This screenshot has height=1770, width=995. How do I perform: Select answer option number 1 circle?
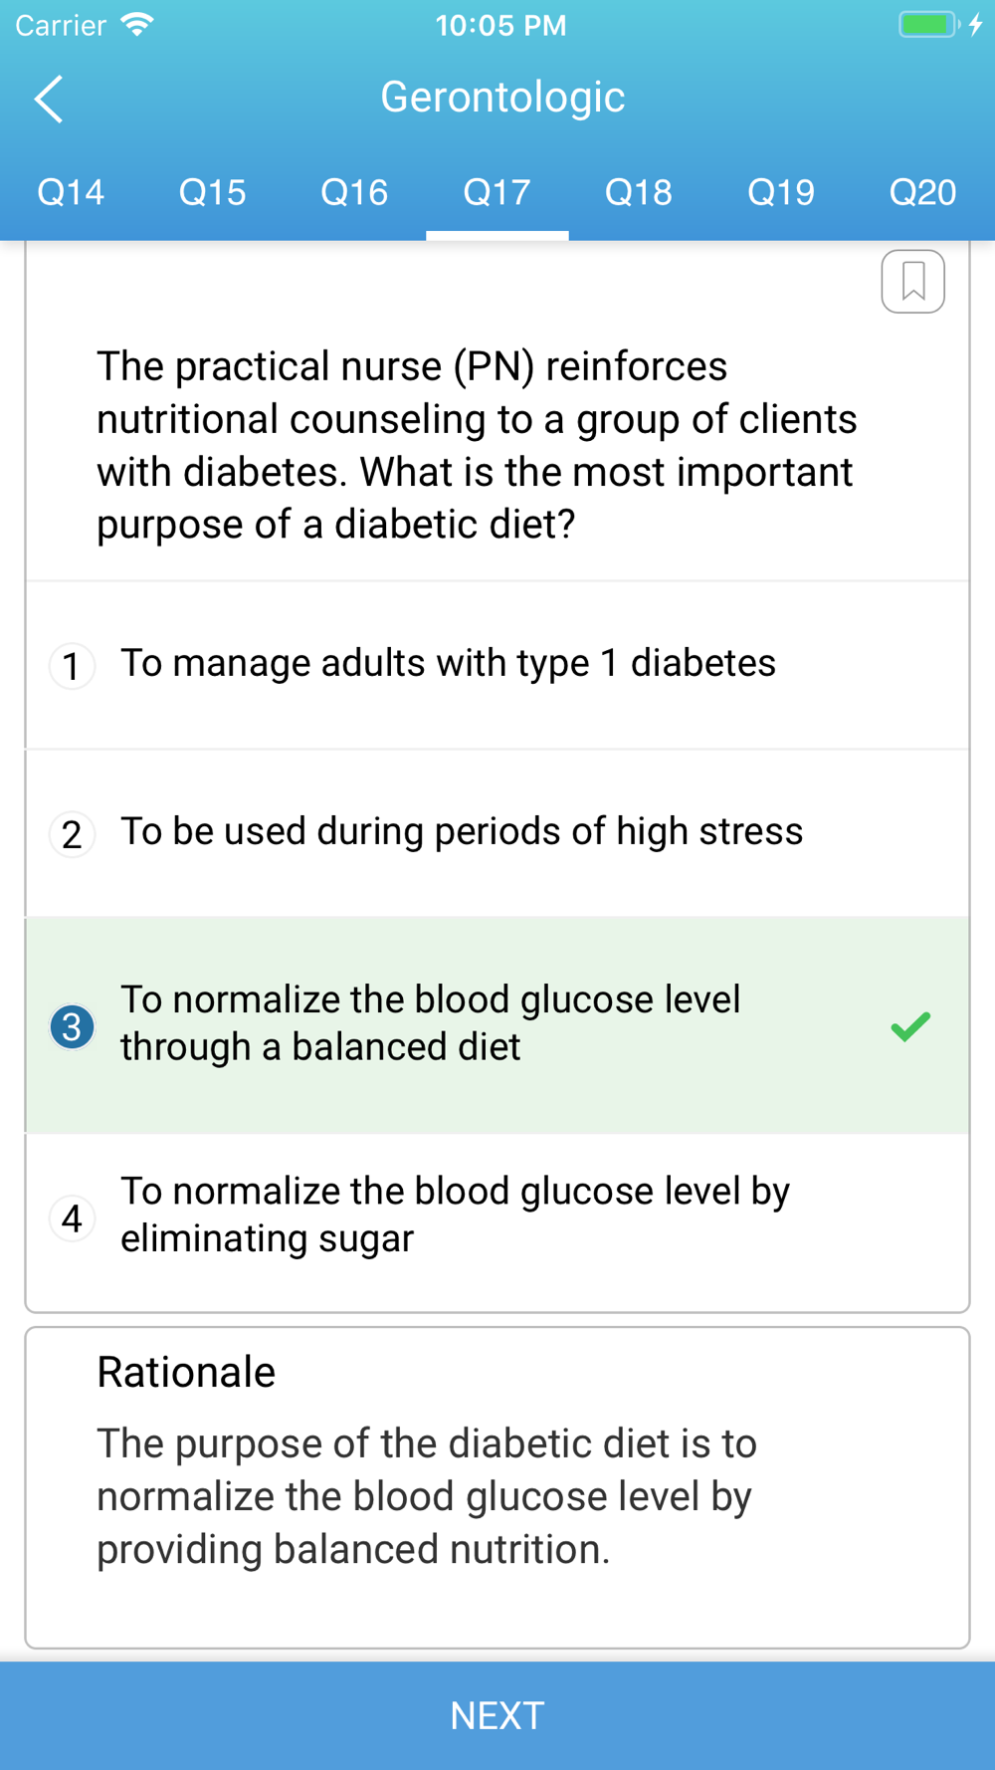(72, 666)
